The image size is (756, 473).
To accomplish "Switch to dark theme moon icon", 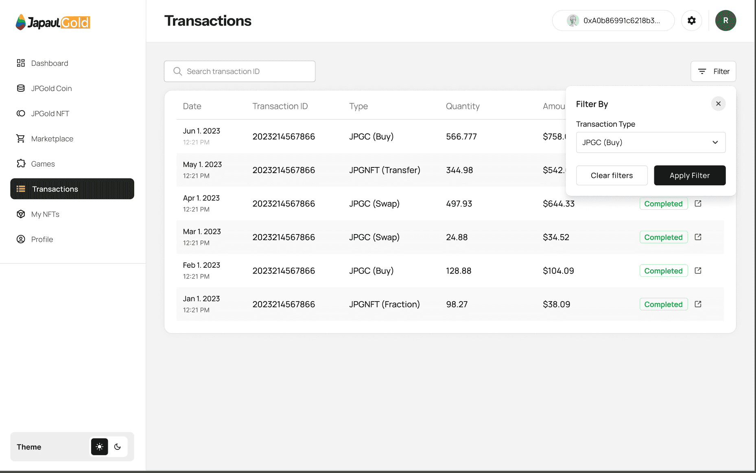I will click(x=118, y=447).
